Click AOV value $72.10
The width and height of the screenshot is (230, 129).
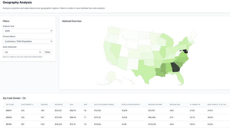pos(73,124)
